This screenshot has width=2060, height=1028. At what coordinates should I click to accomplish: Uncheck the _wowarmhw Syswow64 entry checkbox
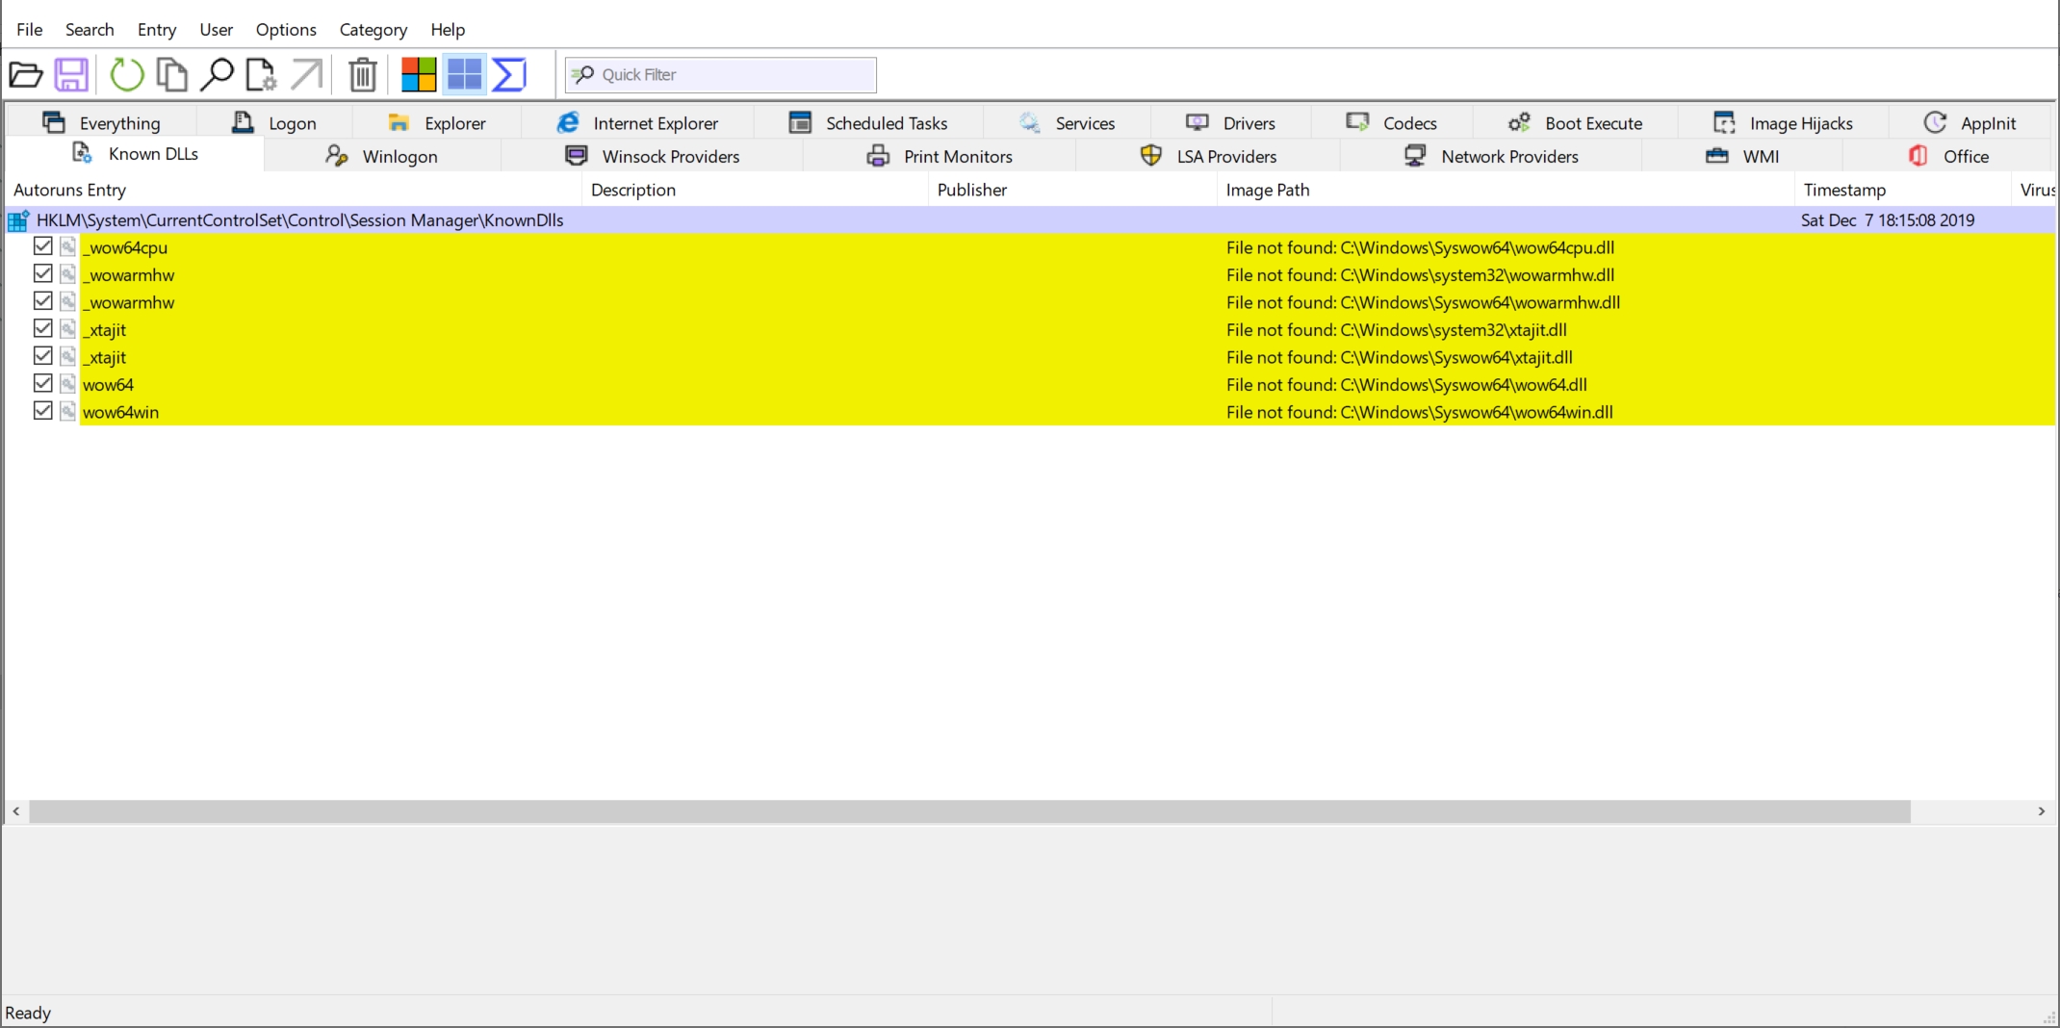42,301
